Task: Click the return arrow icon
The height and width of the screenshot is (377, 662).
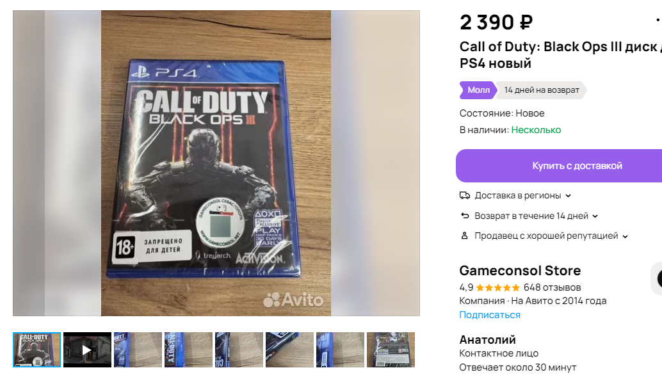Action: (x=464, y=216)
